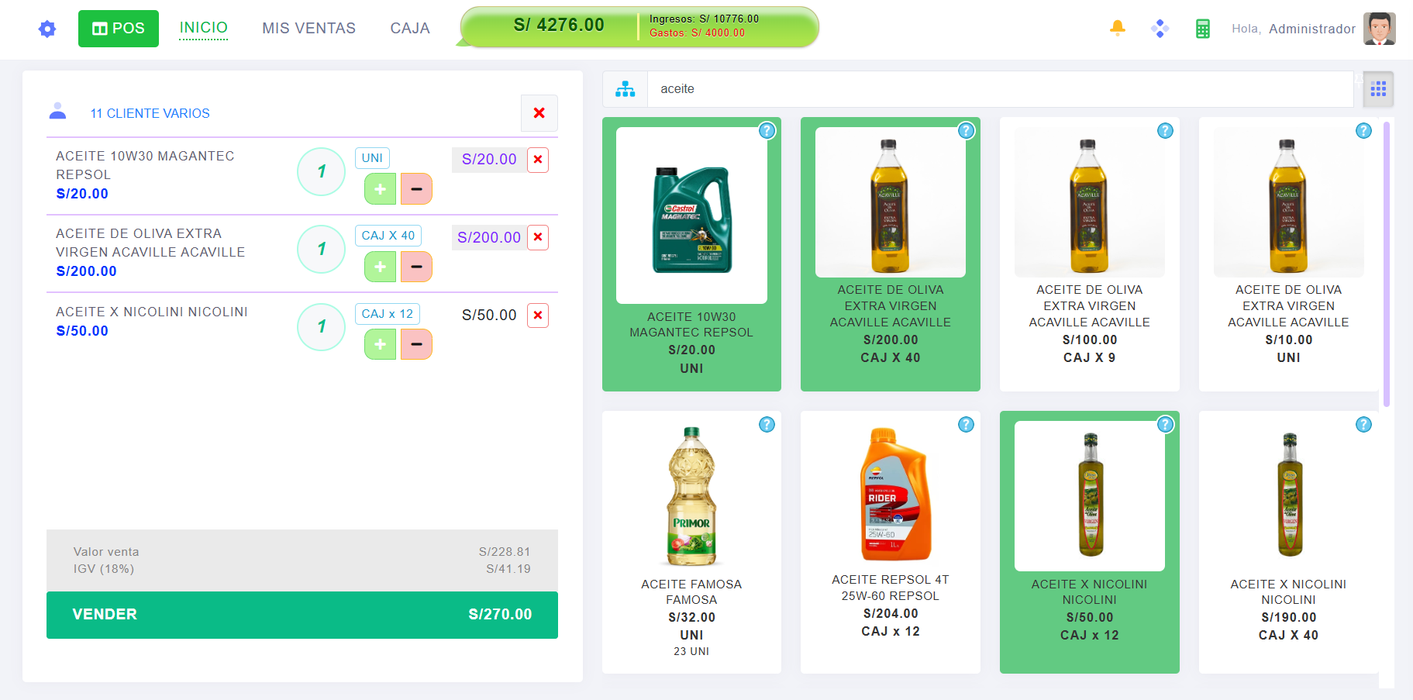Switch to the INICIO tab
Screen dimensions: 1413x700
pos(204,28)
